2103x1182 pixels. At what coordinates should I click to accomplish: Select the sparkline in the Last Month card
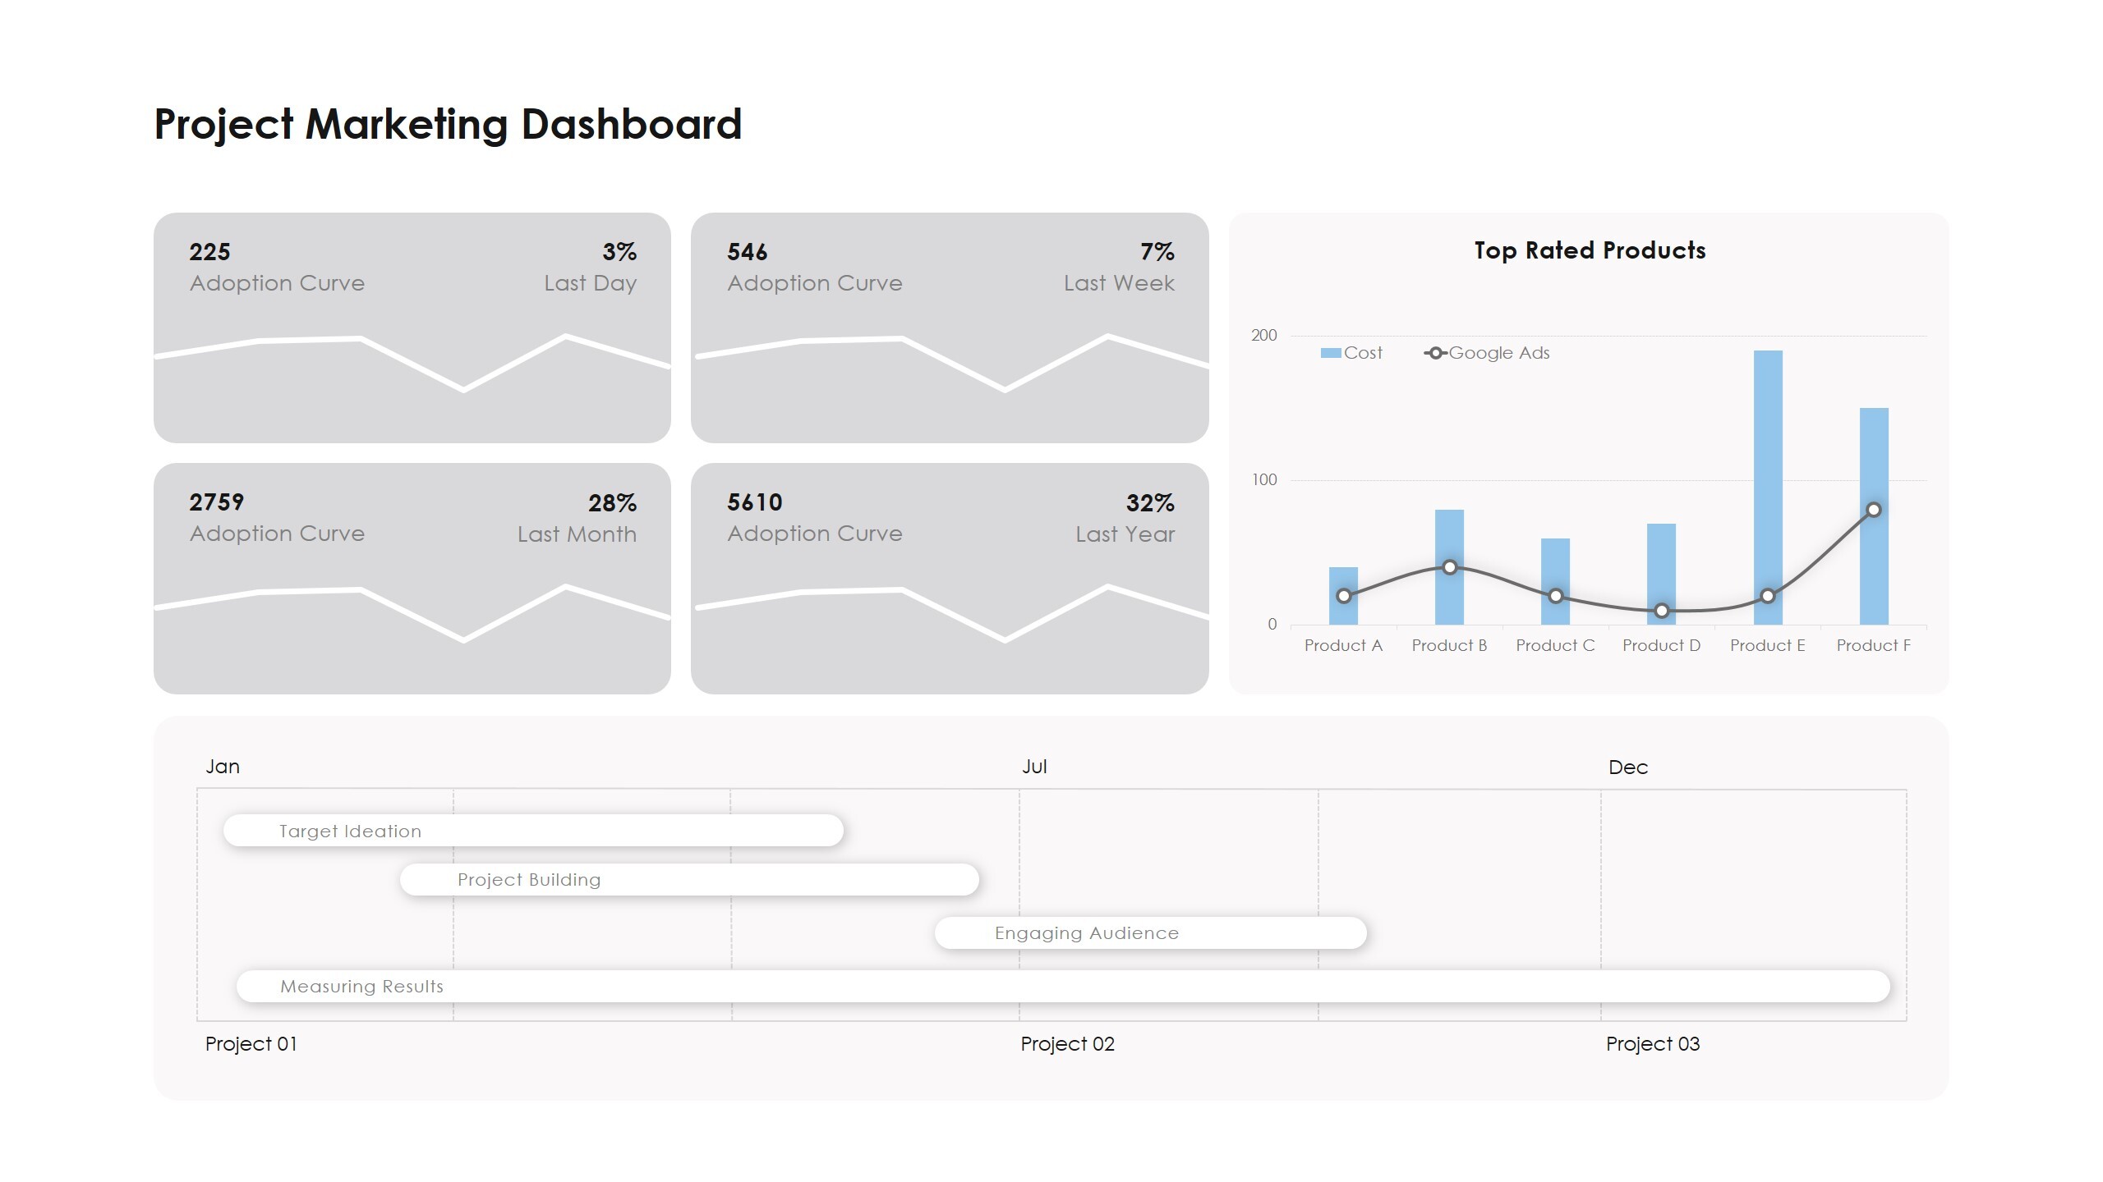coord(412,613)
